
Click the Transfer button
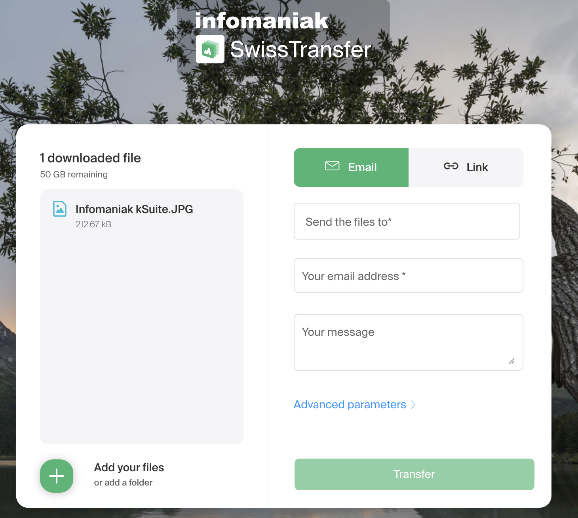tap(414, 474)
